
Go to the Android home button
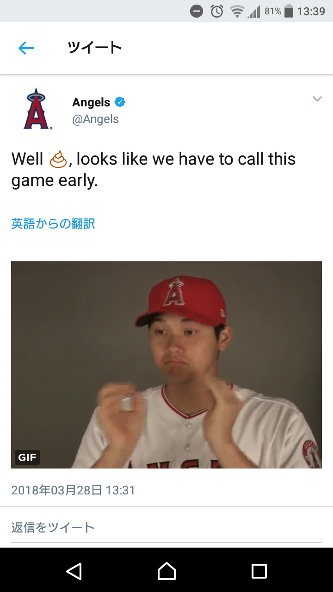click(x=166, y=571)
